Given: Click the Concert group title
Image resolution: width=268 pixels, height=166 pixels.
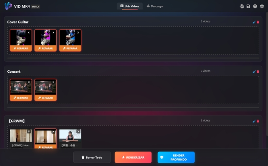Looking at the screenshot, I should click(14, 71).
